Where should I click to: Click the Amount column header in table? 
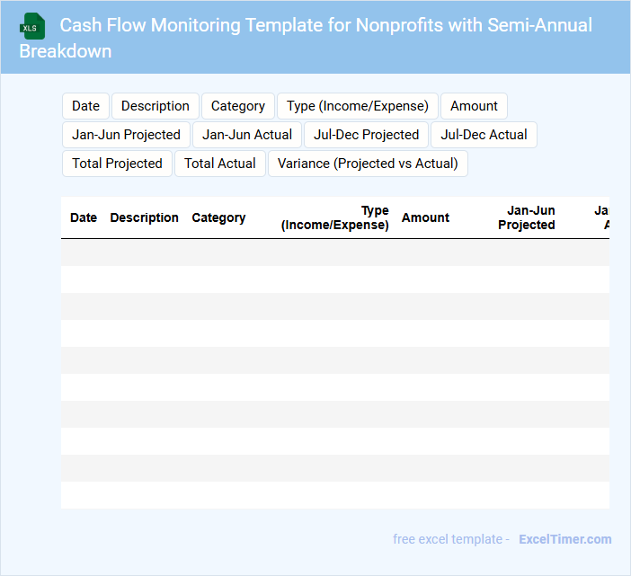[425, 217]
